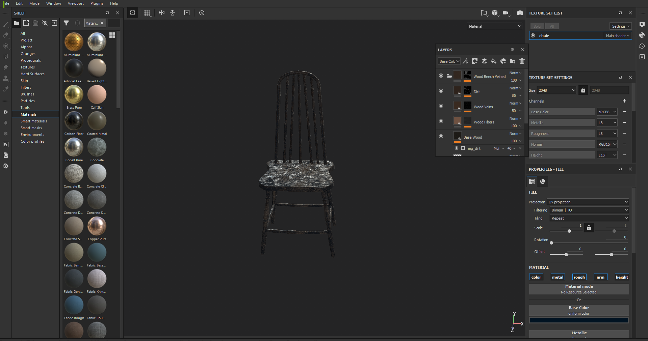Open the sRGB8 format dropdown
The height and width of the screenshot is (341, 648).
pyautogui.click(x=607, y=112)
